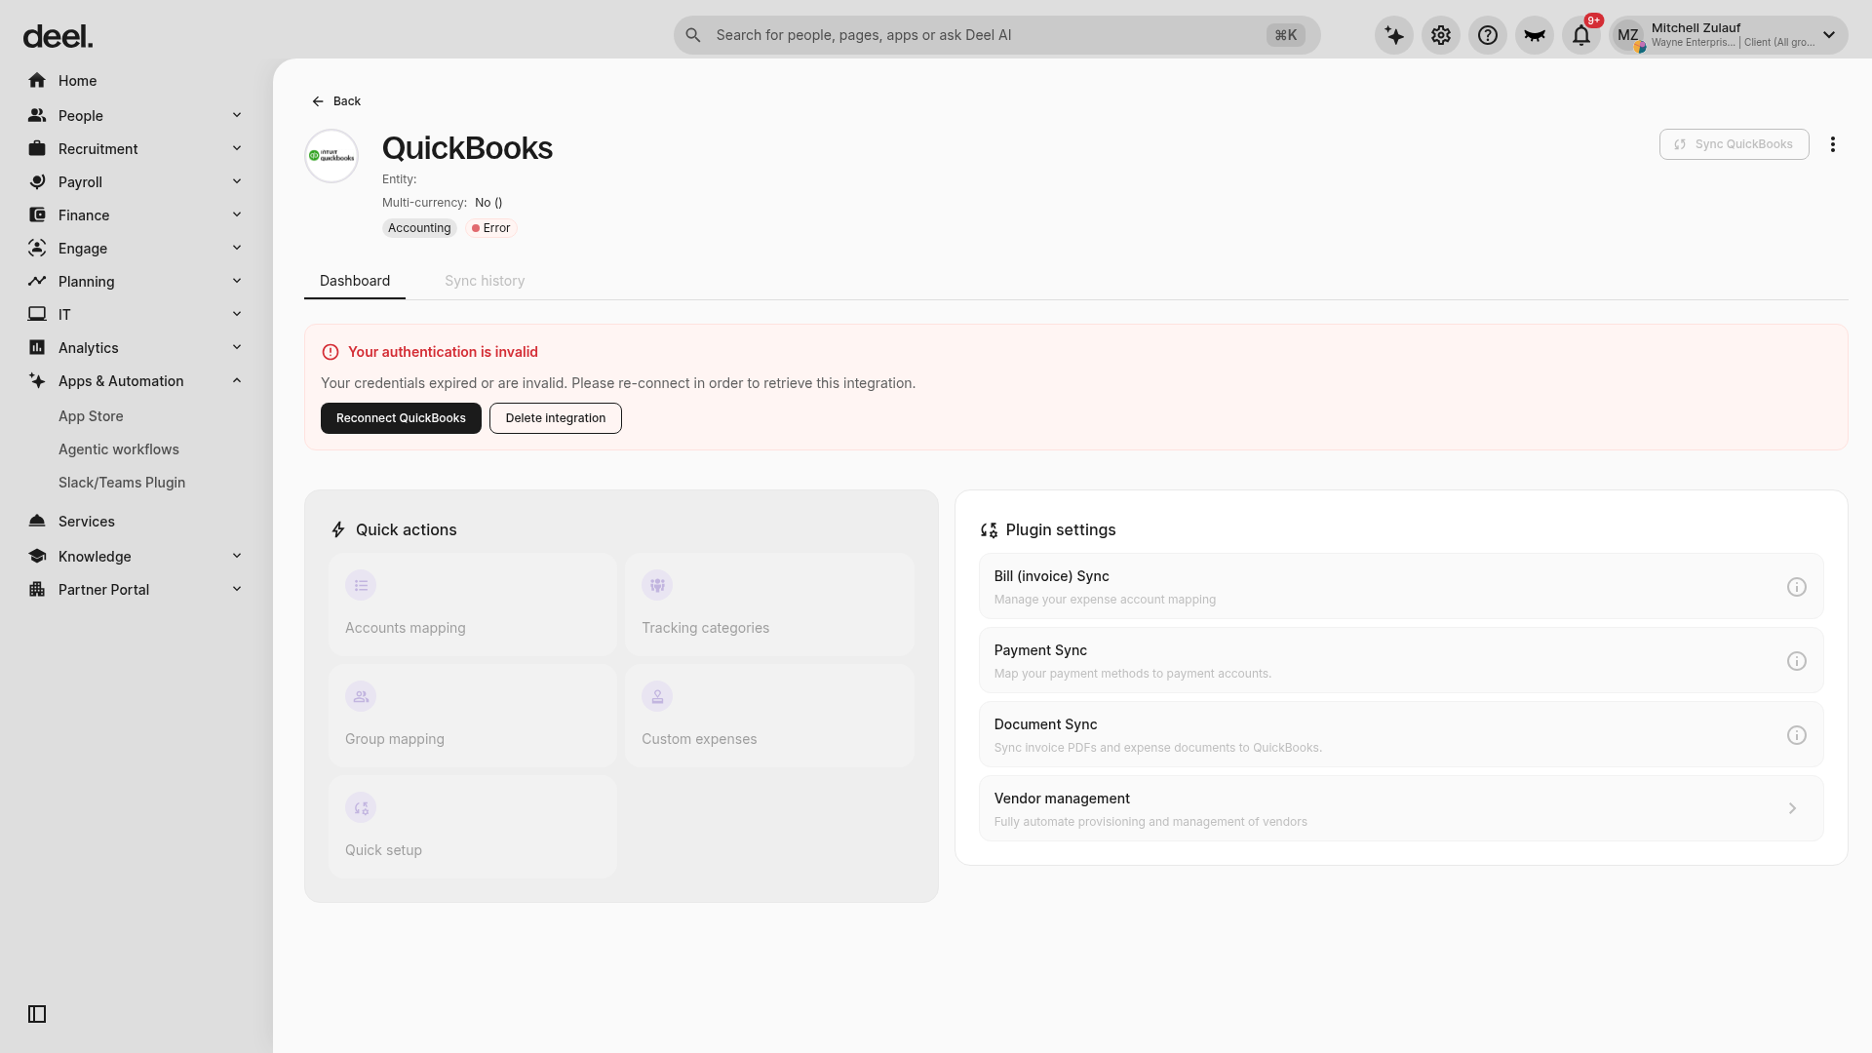Click Reconnect QuickBooks button
The width and height of the screenshot is (1872, 1053).
pyautogui.click(x=401, y=418)
